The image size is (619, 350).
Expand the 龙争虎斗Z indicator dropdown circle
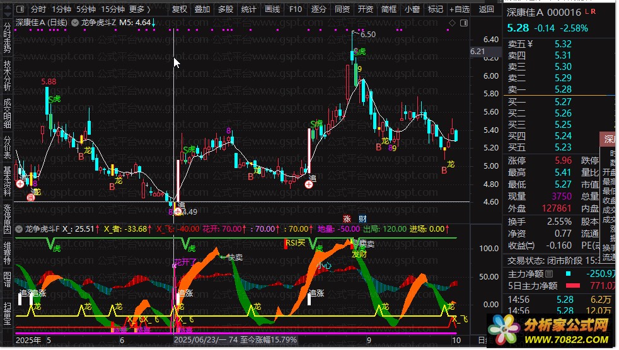(x=75, y=23)
